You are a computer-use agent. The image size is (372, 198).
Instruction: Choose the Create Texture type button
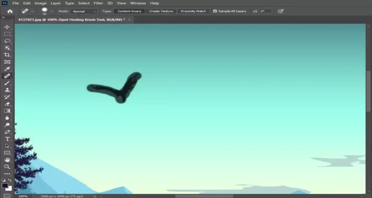click(x=161, y=11)
